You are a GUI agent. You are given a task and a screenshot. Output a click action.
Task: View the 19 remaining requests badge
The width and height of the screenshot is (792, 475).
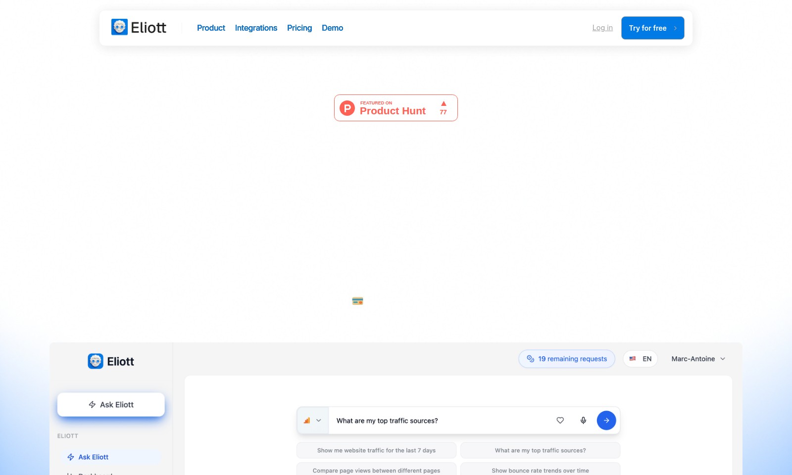[x=567, y=359]
